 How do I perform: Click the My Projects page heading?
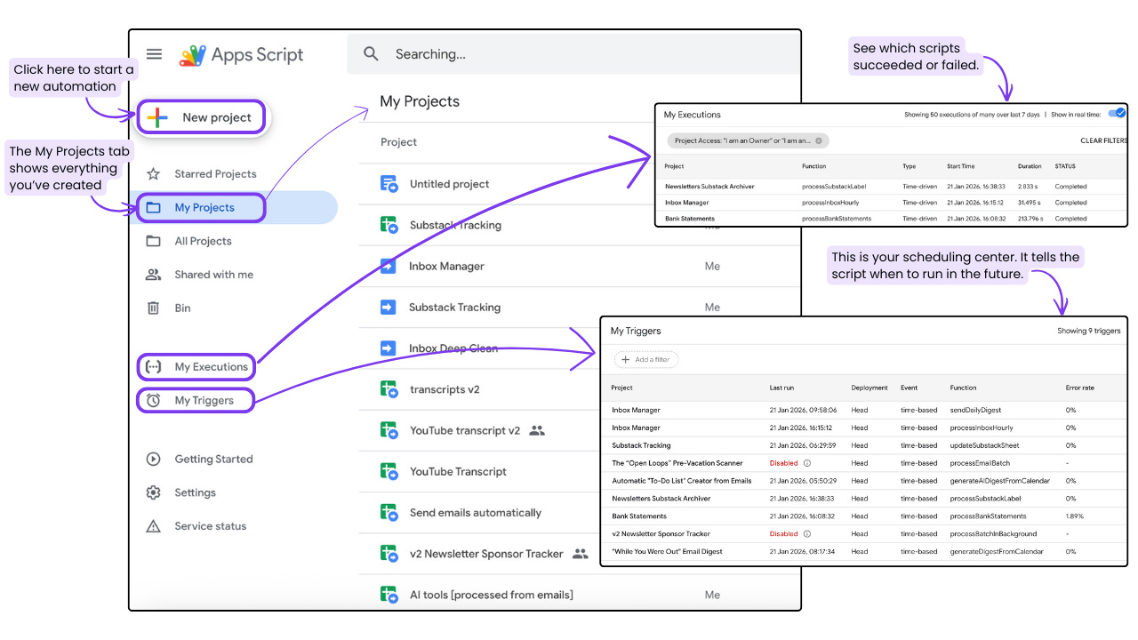[420, 101]
